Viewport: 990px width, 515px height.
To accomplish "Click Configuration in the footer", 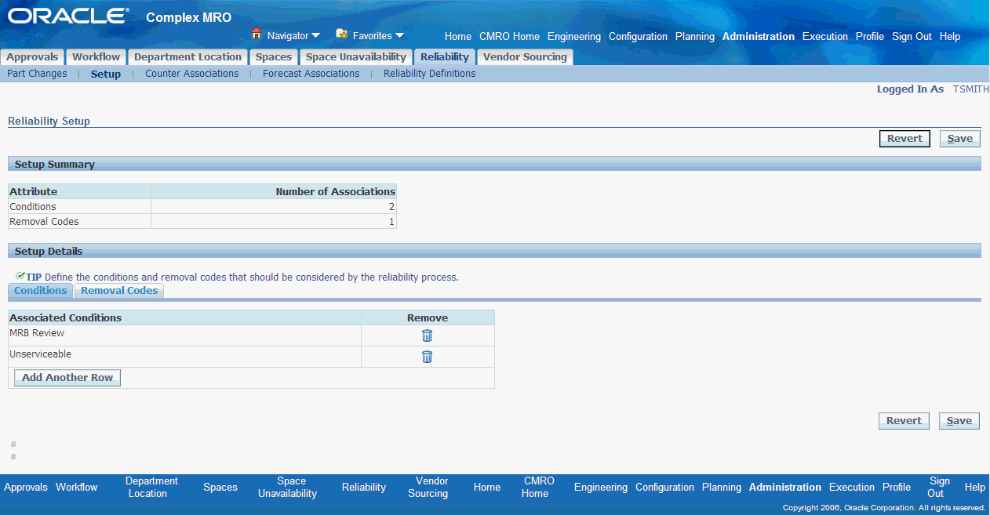I will [665, 488].
